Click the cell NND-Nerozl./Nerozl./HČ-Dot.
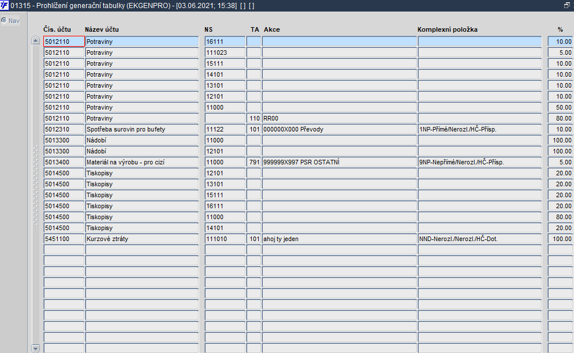Viewport: 574px width, 353px height. point(479,239)
